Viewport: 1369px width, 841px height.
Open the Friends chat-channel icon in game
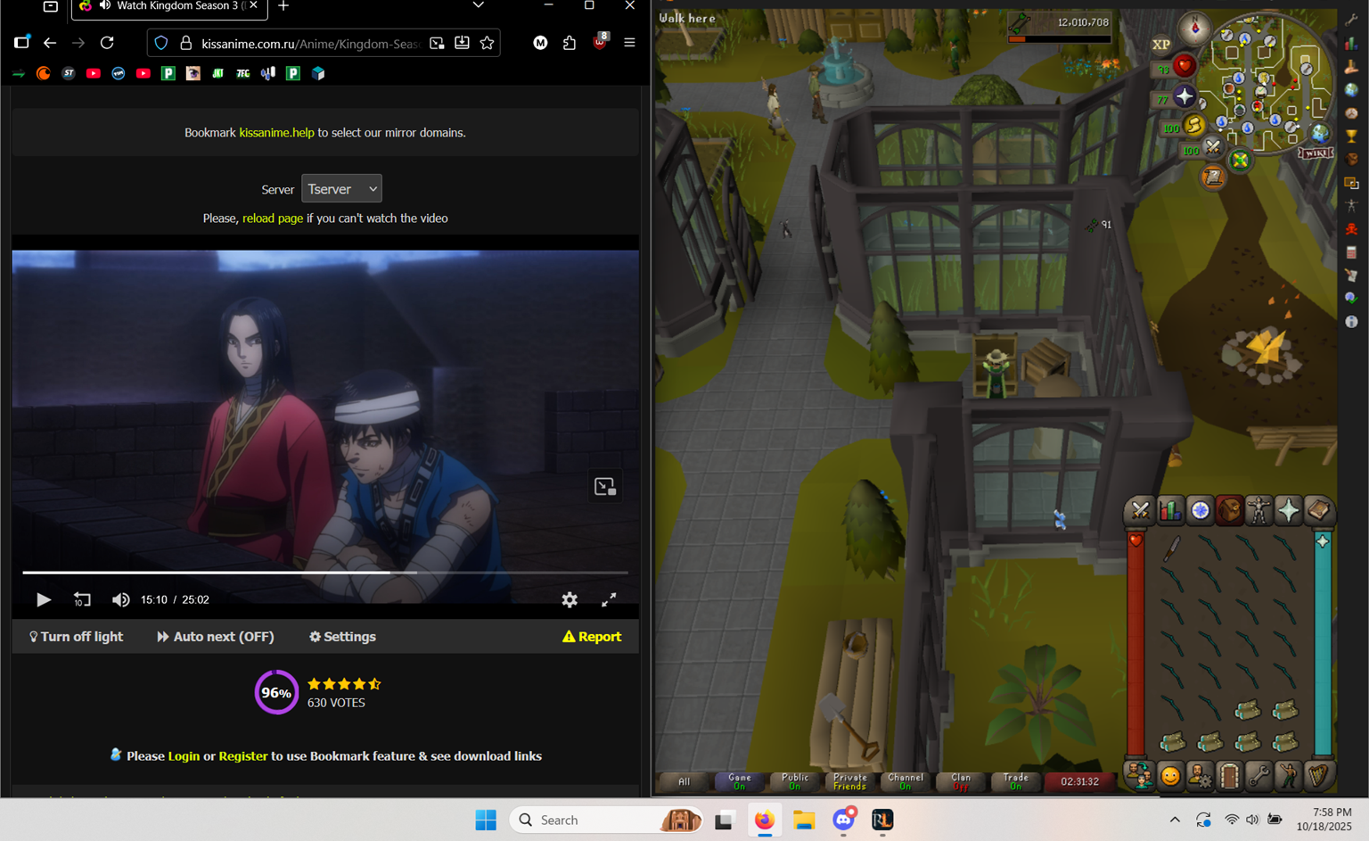[x=1140, y=776]
